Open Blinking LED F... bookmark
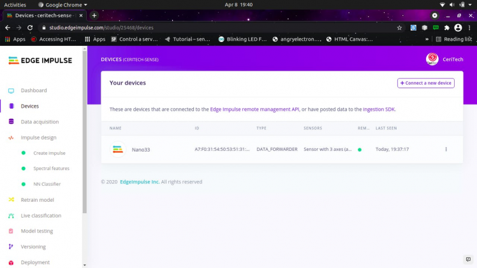 (242, 39)
